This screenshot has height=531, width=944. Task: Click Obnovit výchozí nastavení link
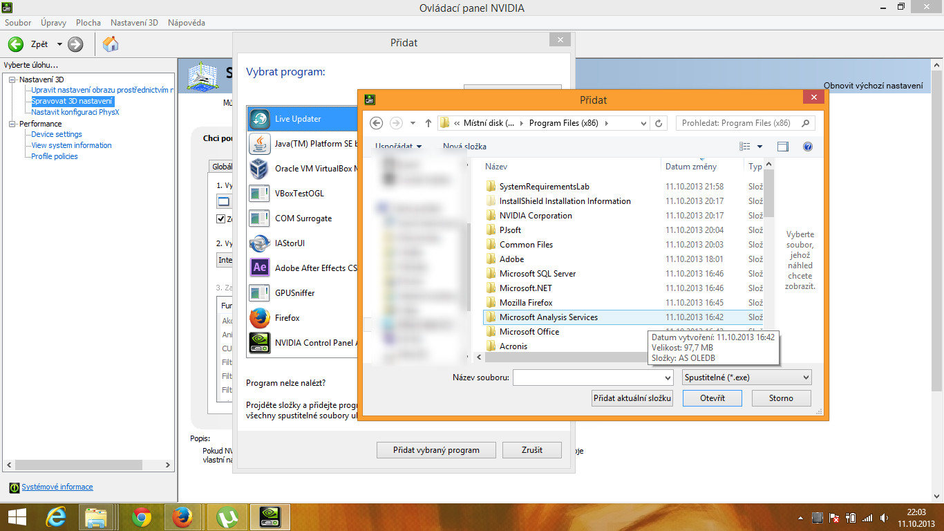(873, 86)
